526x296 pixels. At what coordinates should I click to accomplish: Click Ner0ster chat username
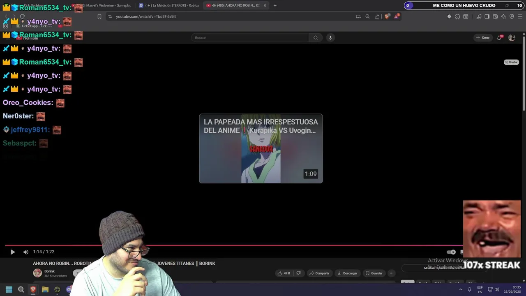[18, 116]
